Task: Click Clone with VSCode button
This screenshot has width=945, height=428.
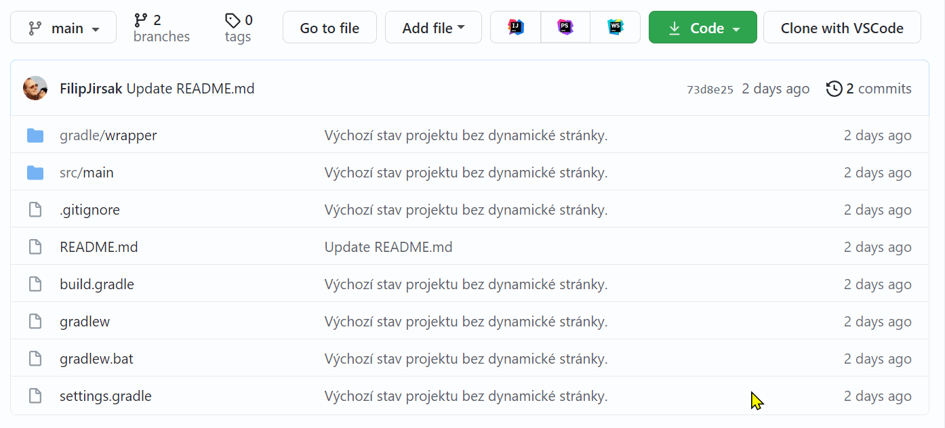Action: point(841,28)
